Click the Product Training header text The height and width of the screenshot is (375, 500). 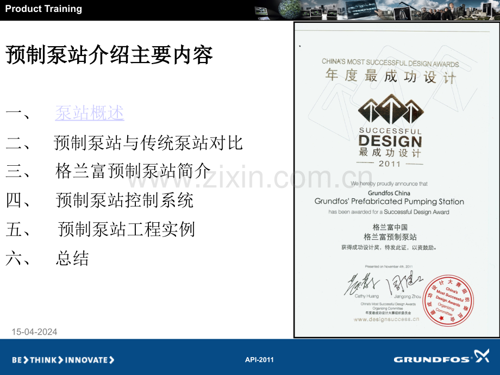[x=43, y=9]
